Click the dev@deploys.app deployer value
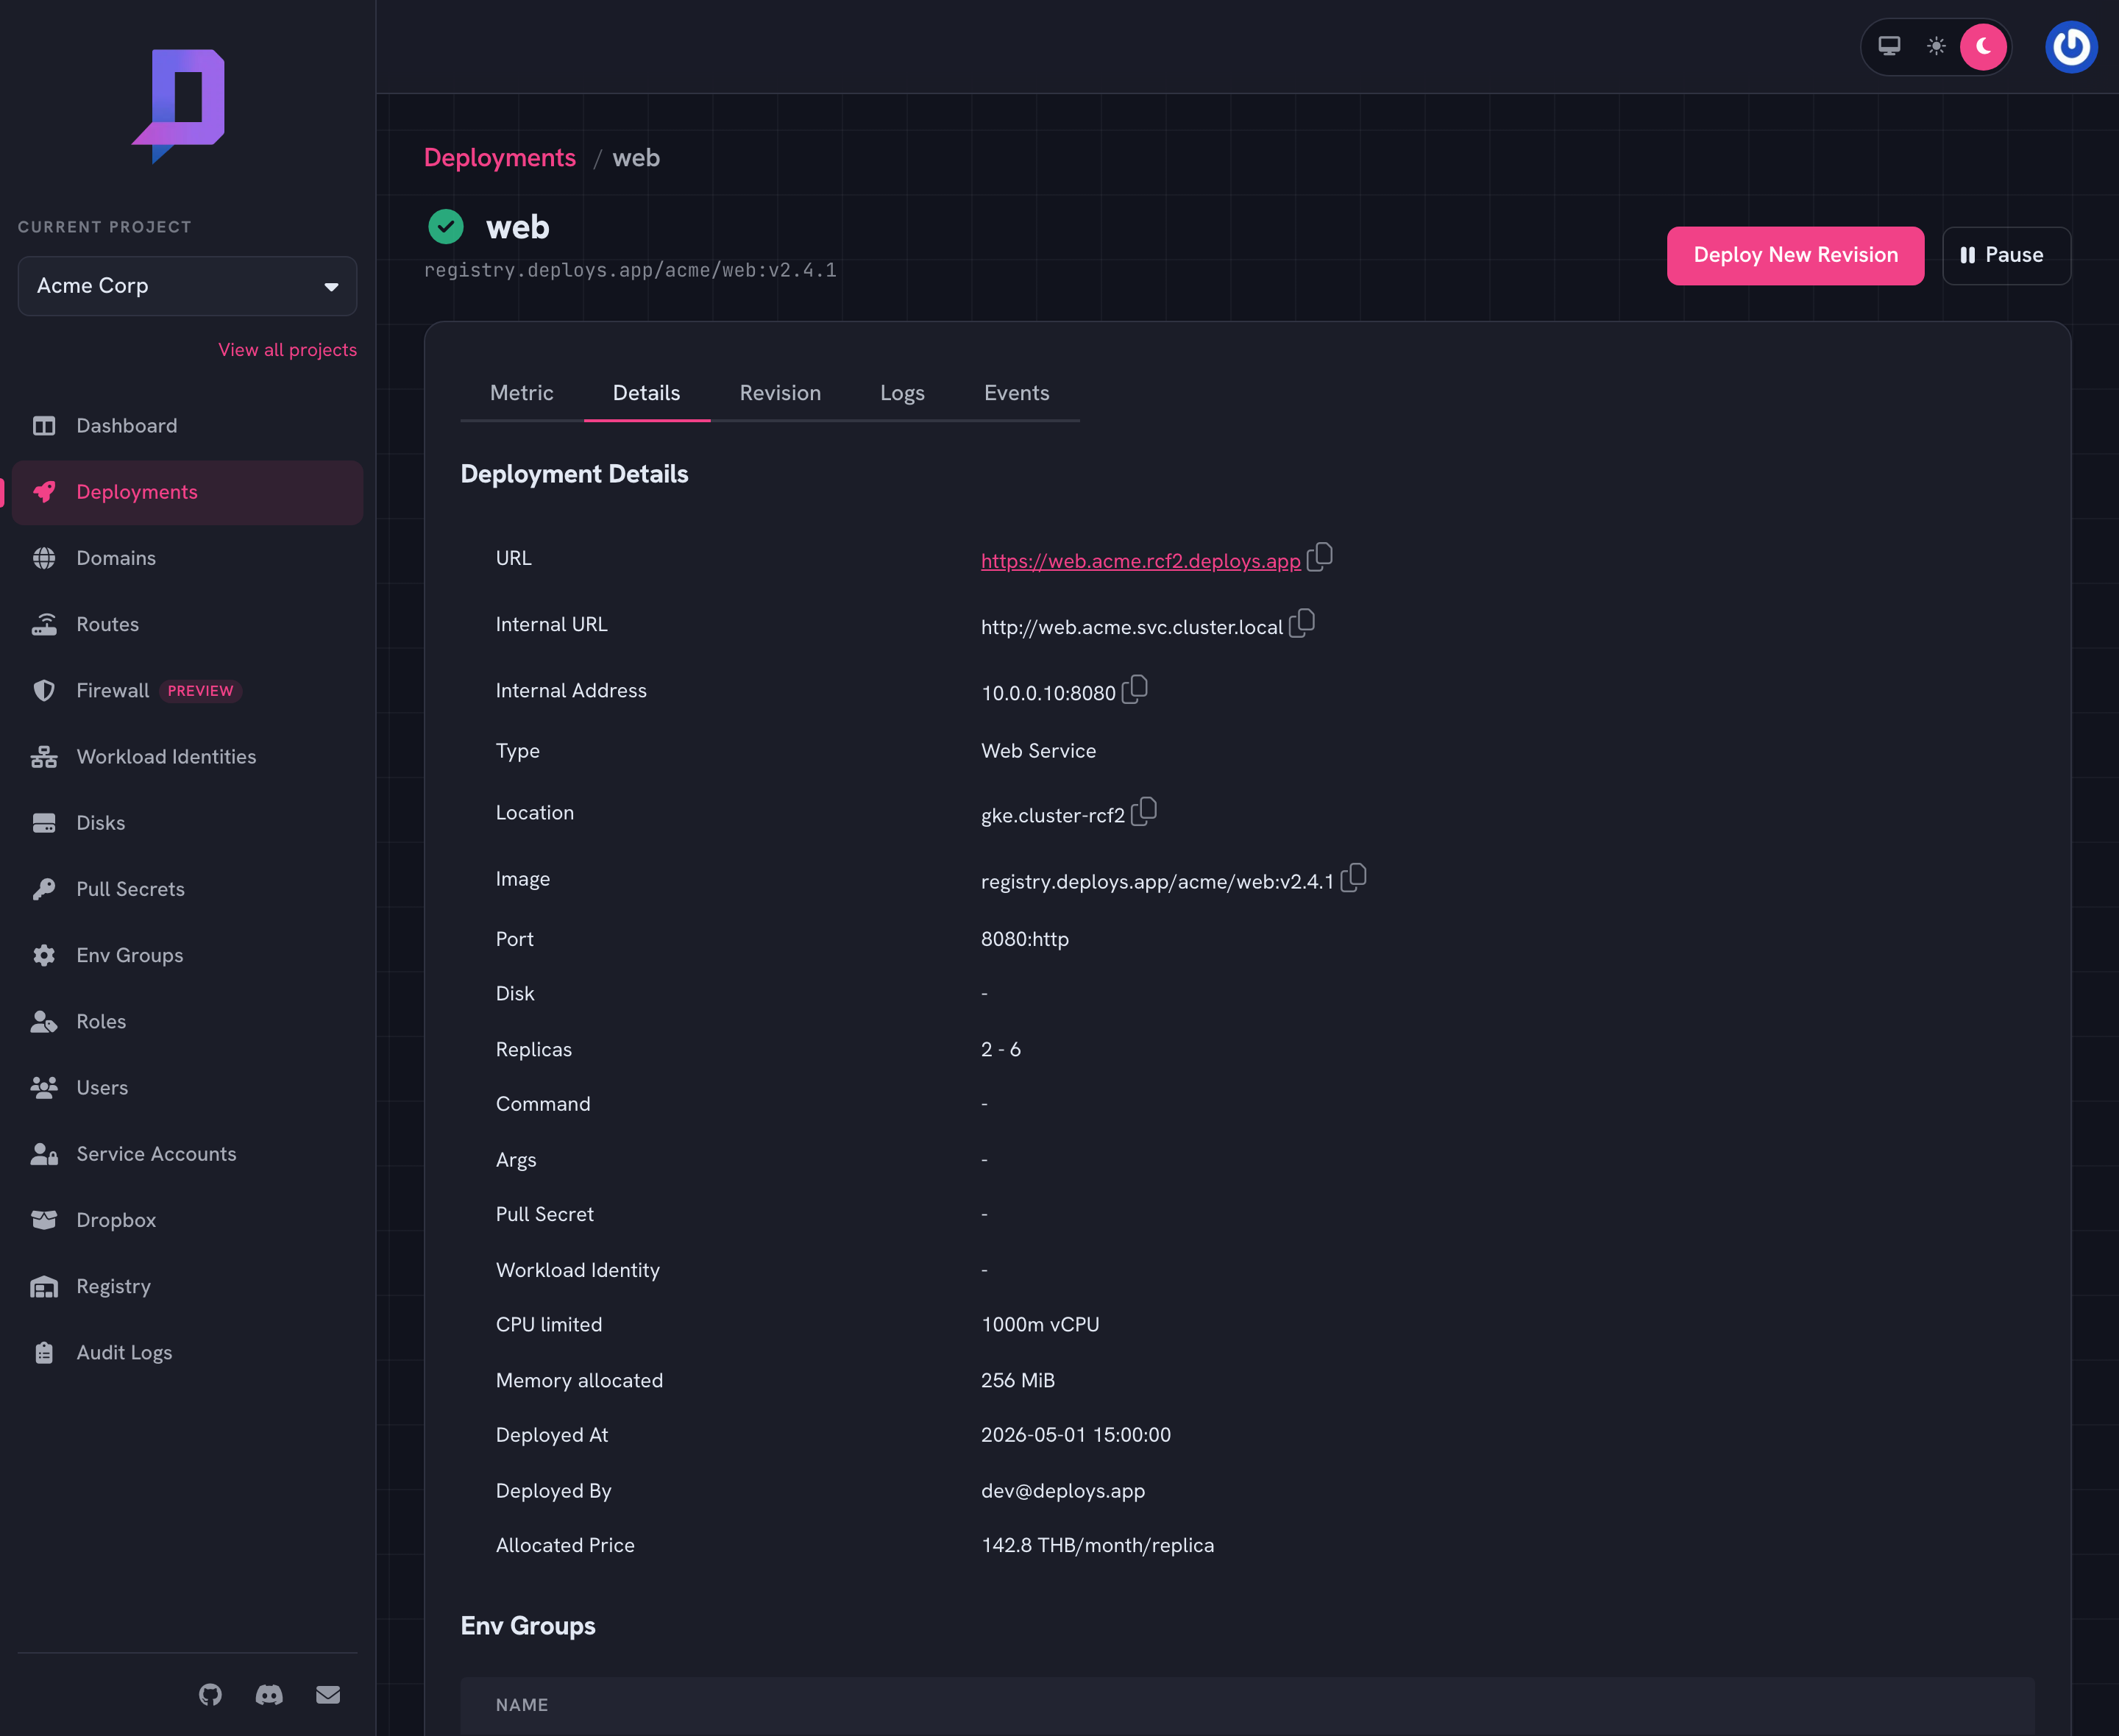Screen dimensions: 2119x1736 pyautogui.click(x=1063, y=1491)
